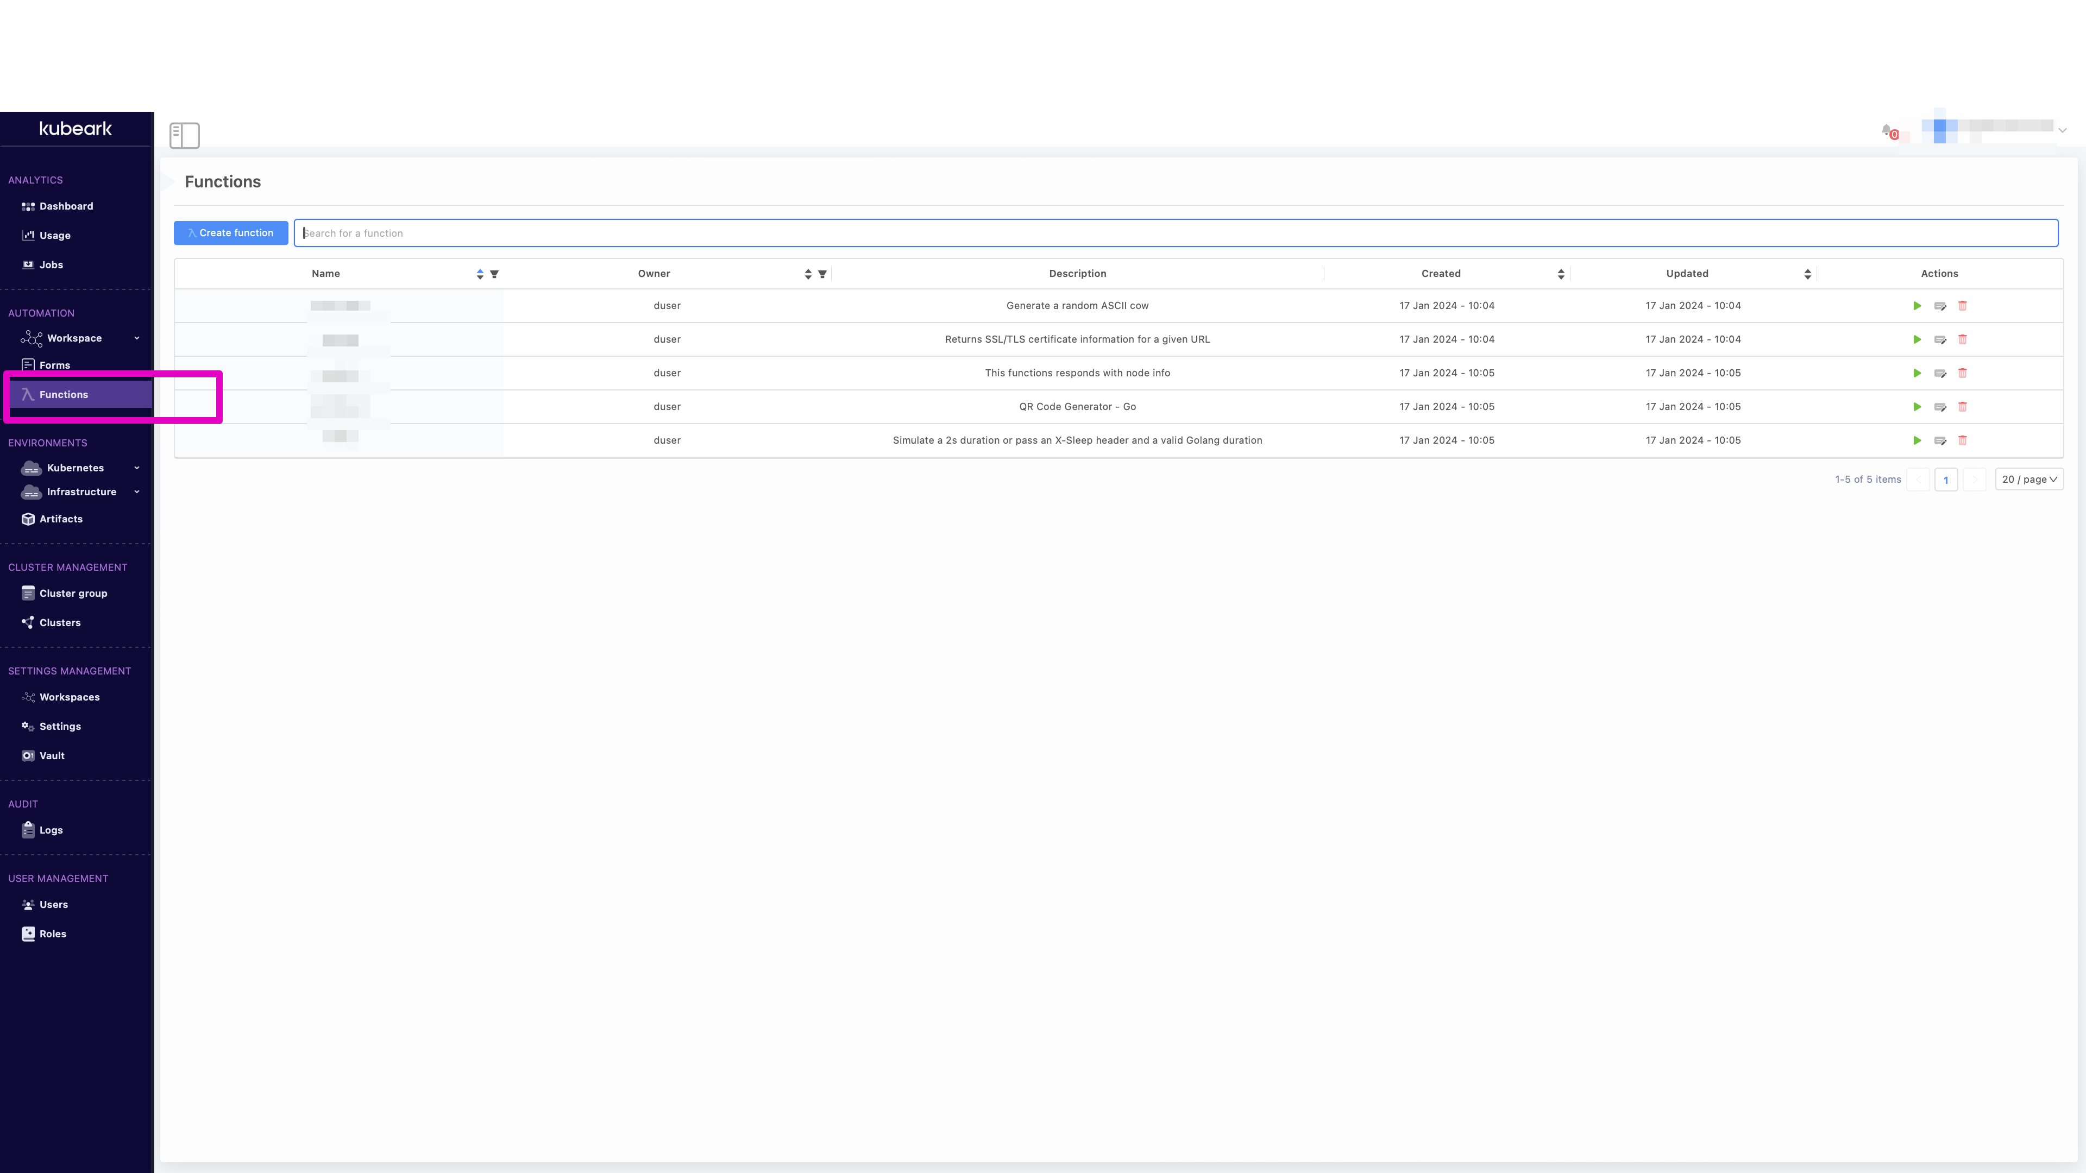Image resolution: width=2086 pixels, height=1173 pixels.
Task: Click the Create function button
Action: point(231,233)
